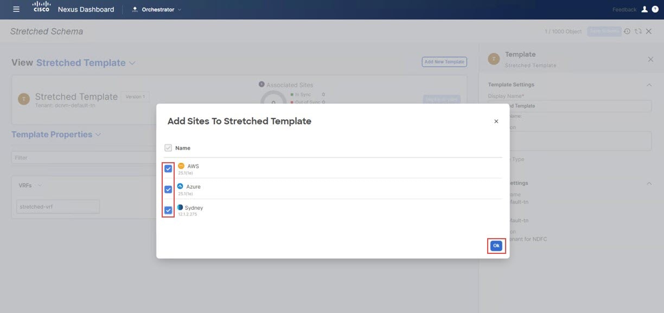Click the Associated Sites count icon
This screenshot has width=664, height=313.
tap(261, 85)
